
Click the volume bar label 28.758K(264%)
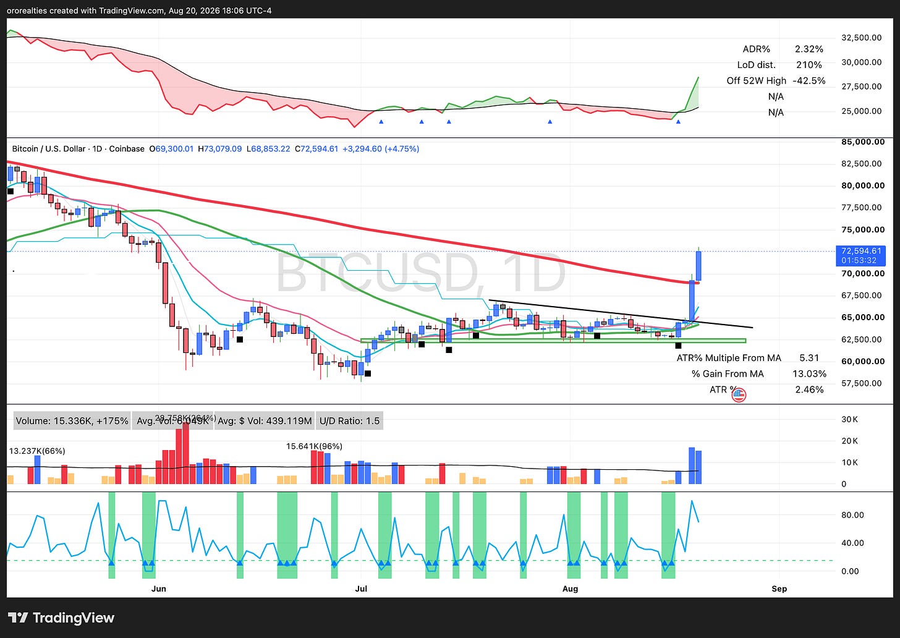pos(185,418)
